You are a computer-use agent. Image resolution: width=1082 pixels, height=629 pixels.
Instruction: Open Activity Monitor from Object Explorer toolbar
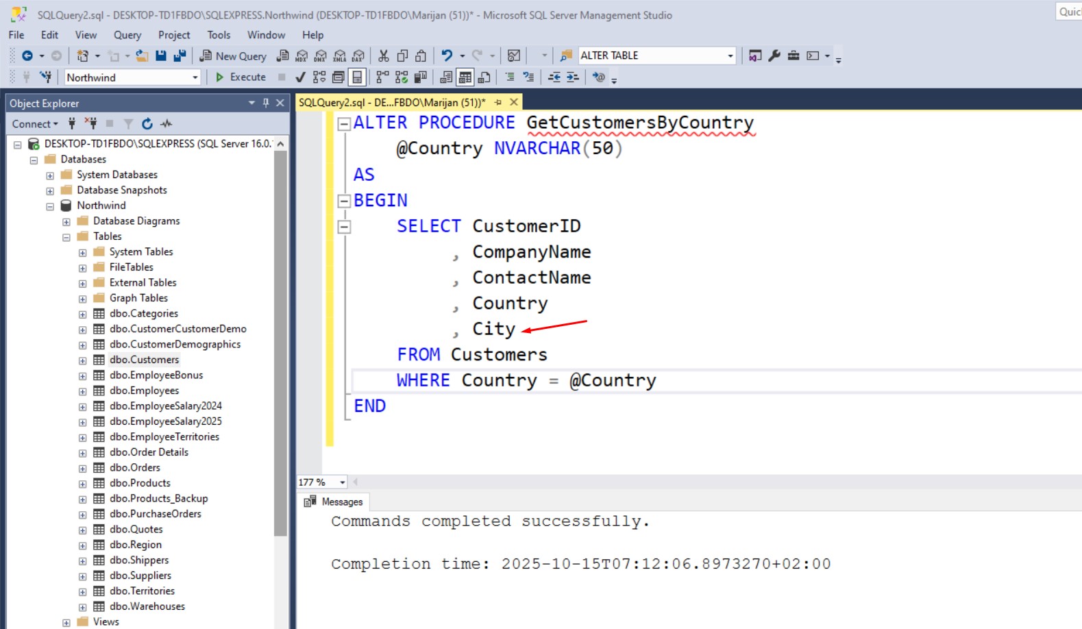point(166,124)
